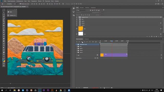Add audio with audio track plus button

pyautogui.click(x=161, y=58)
